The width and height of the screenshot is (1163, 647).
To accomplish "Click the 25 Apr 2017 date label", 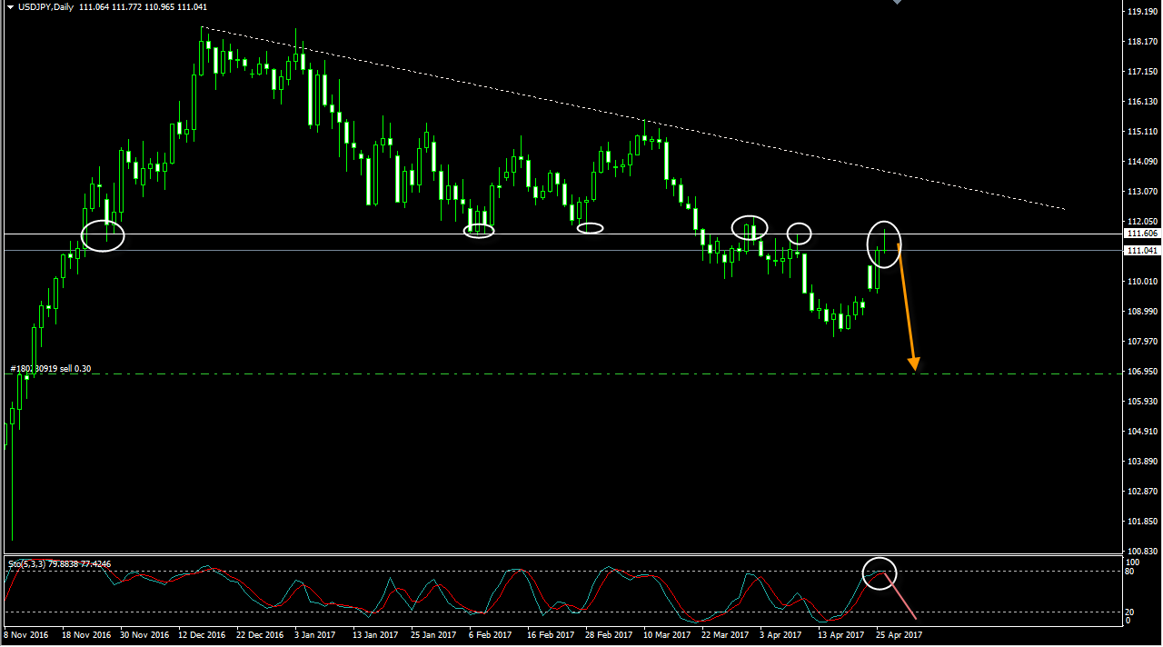I will coord(899,635).
